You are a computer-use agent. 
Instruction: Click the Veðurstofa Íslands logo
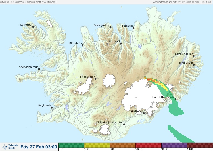coord(10,147)
